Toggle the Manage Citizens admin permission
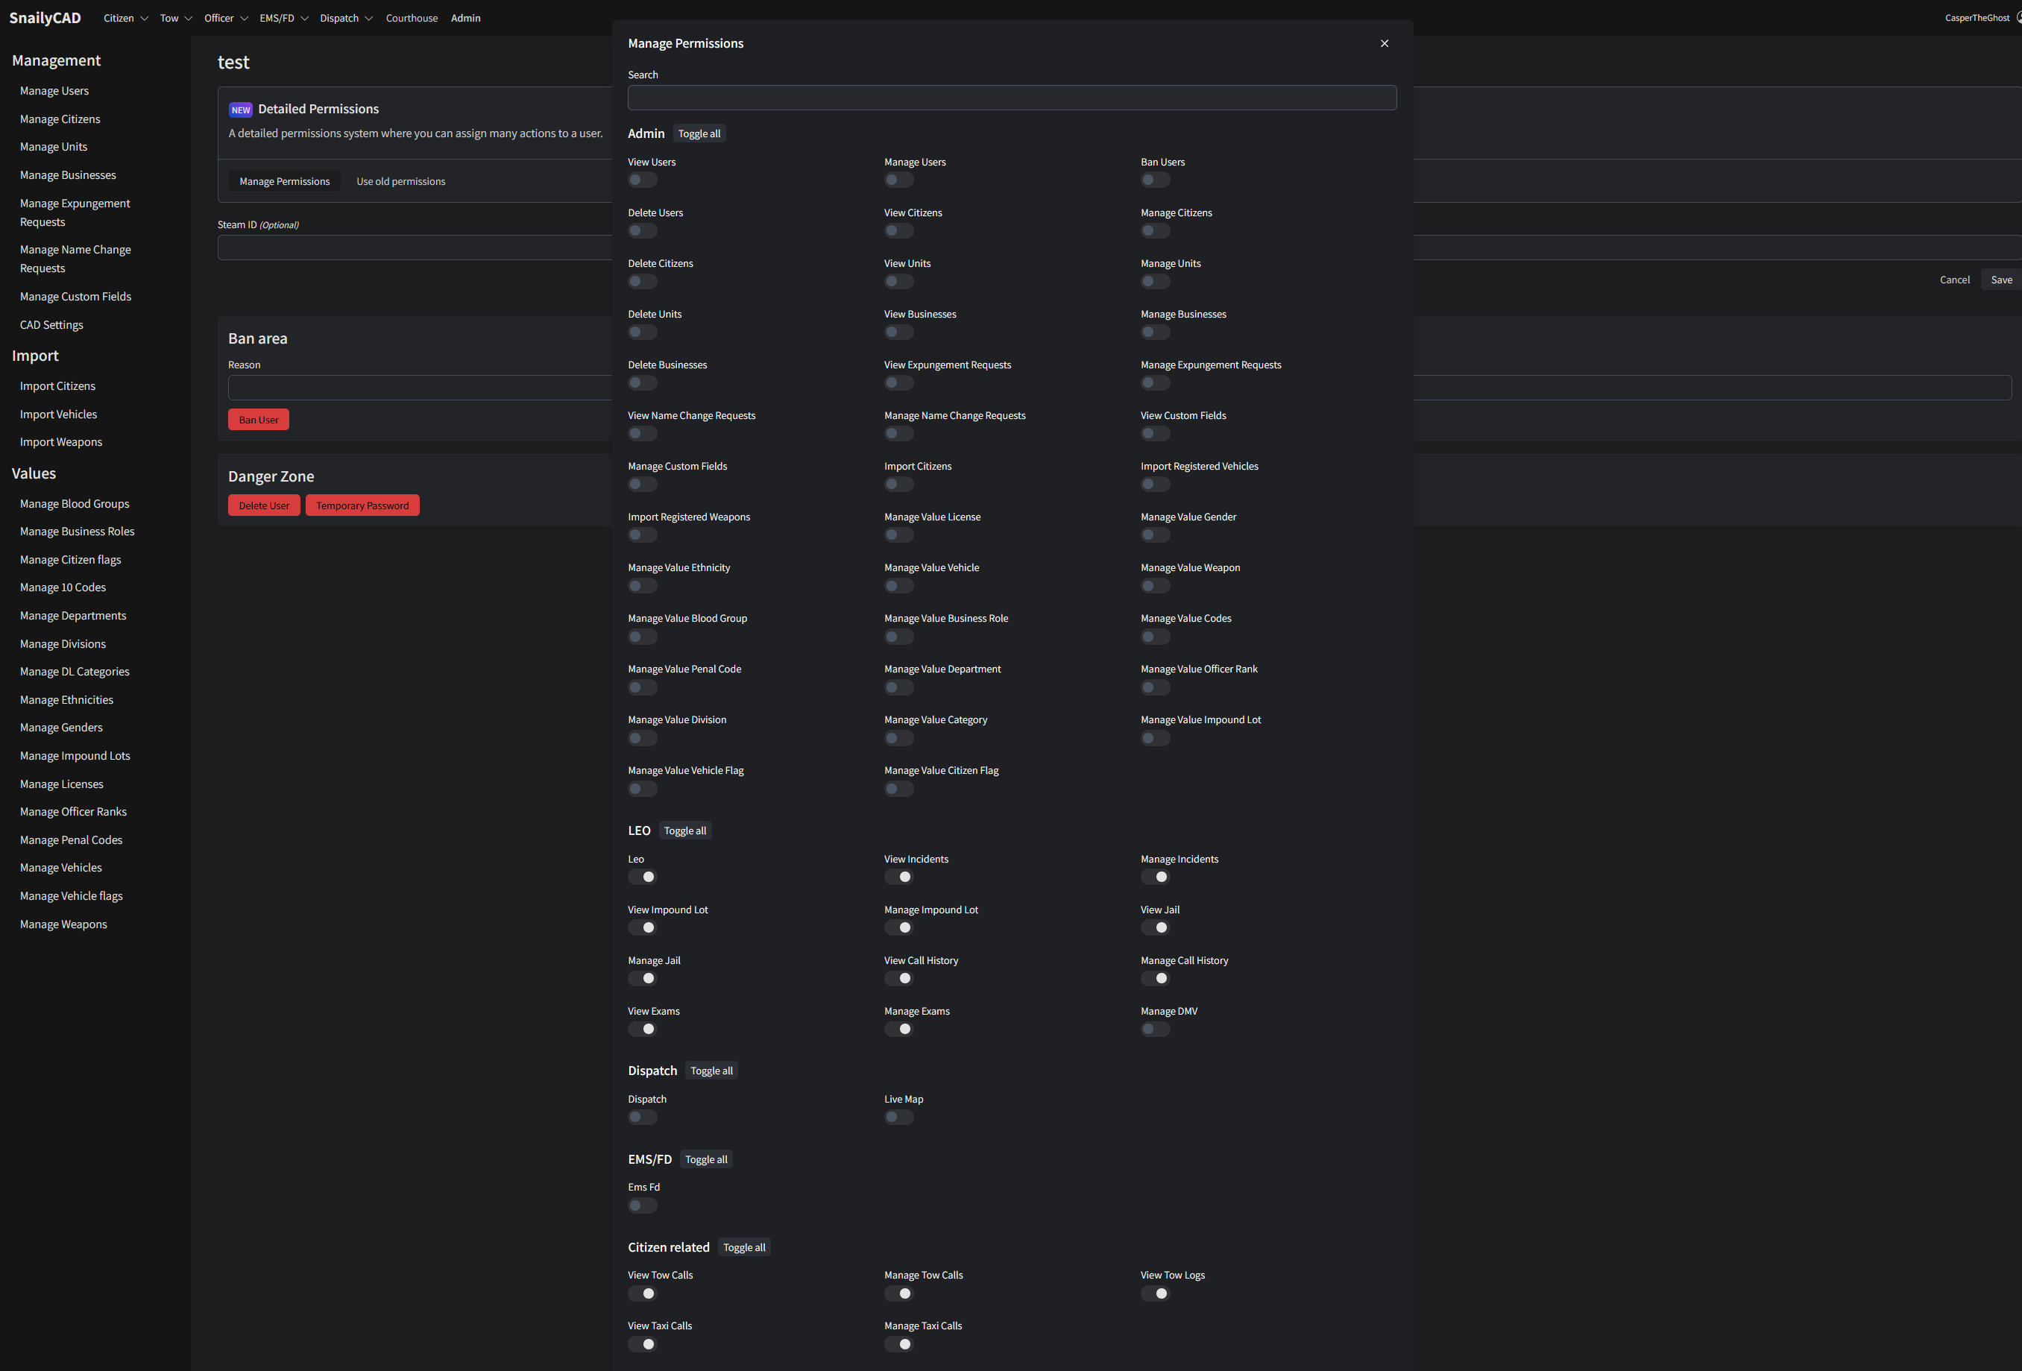 click(x=1155, y=230)
